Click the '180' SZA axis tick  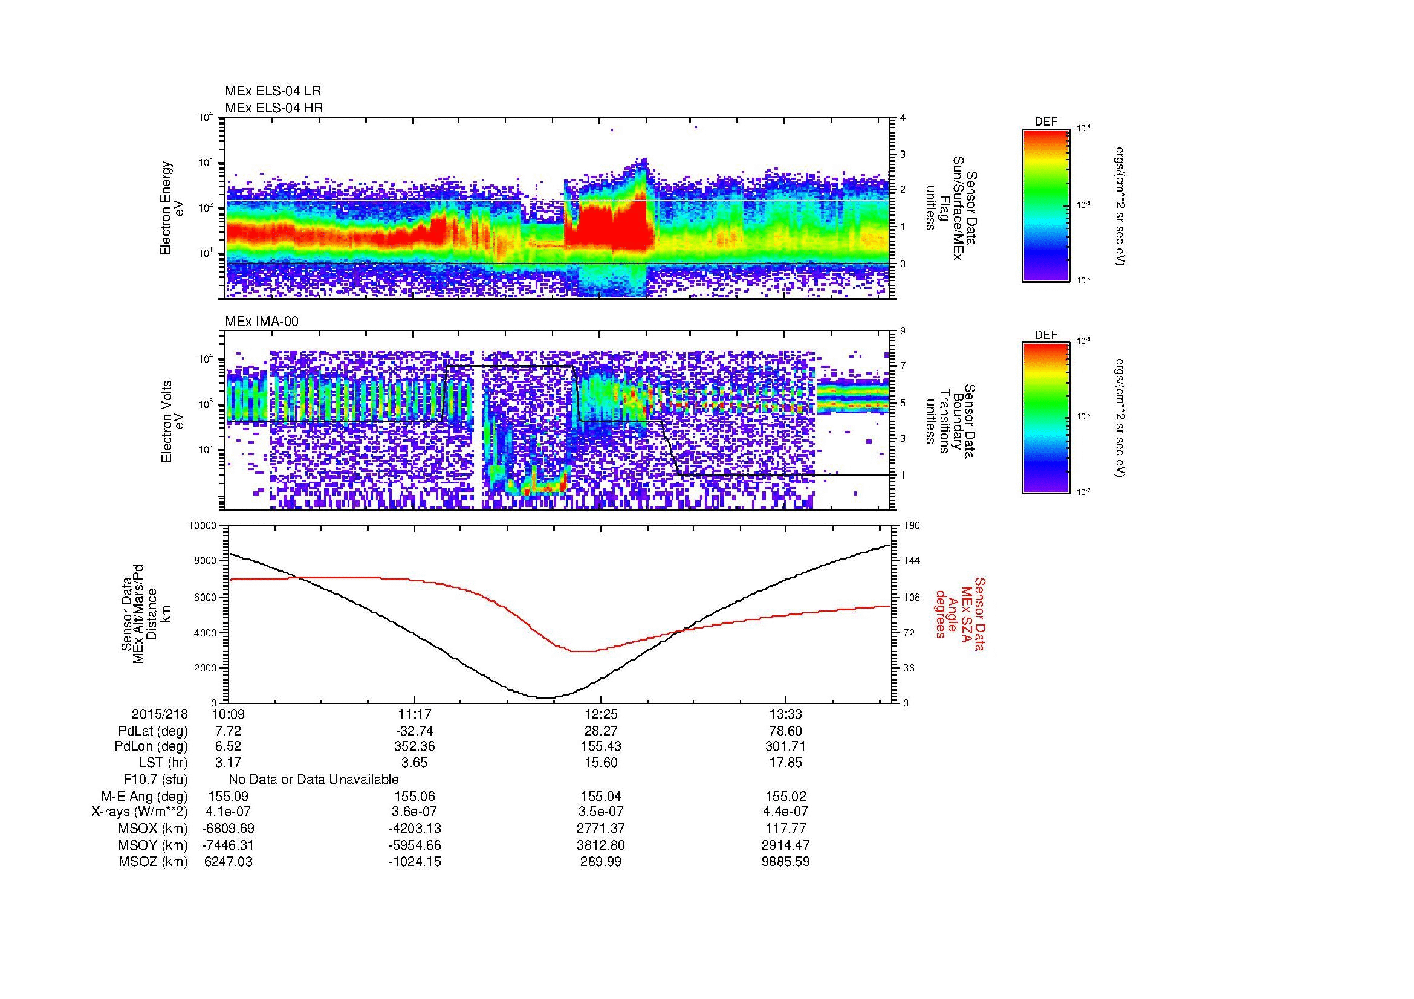[x=912, y=526]
